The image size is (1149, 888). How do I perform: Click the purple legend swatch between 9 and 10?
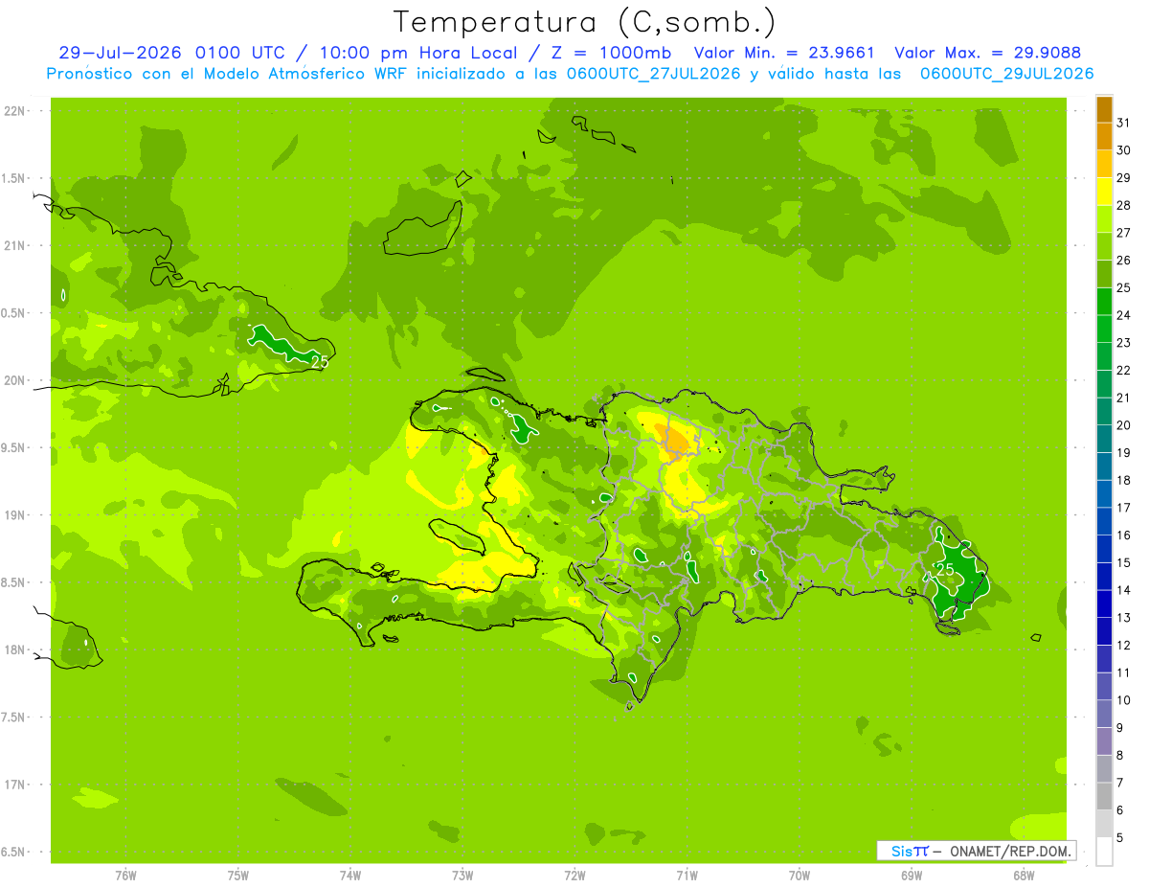1104,714
